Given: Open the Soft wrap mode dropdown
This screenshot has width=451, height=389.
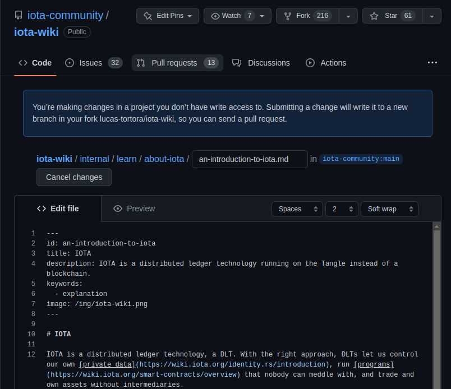Looking at the screenshot, I should 389,209.
